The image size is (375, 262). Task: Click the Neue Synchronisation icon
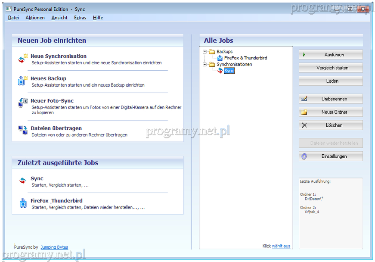click(x=23, y=59)
